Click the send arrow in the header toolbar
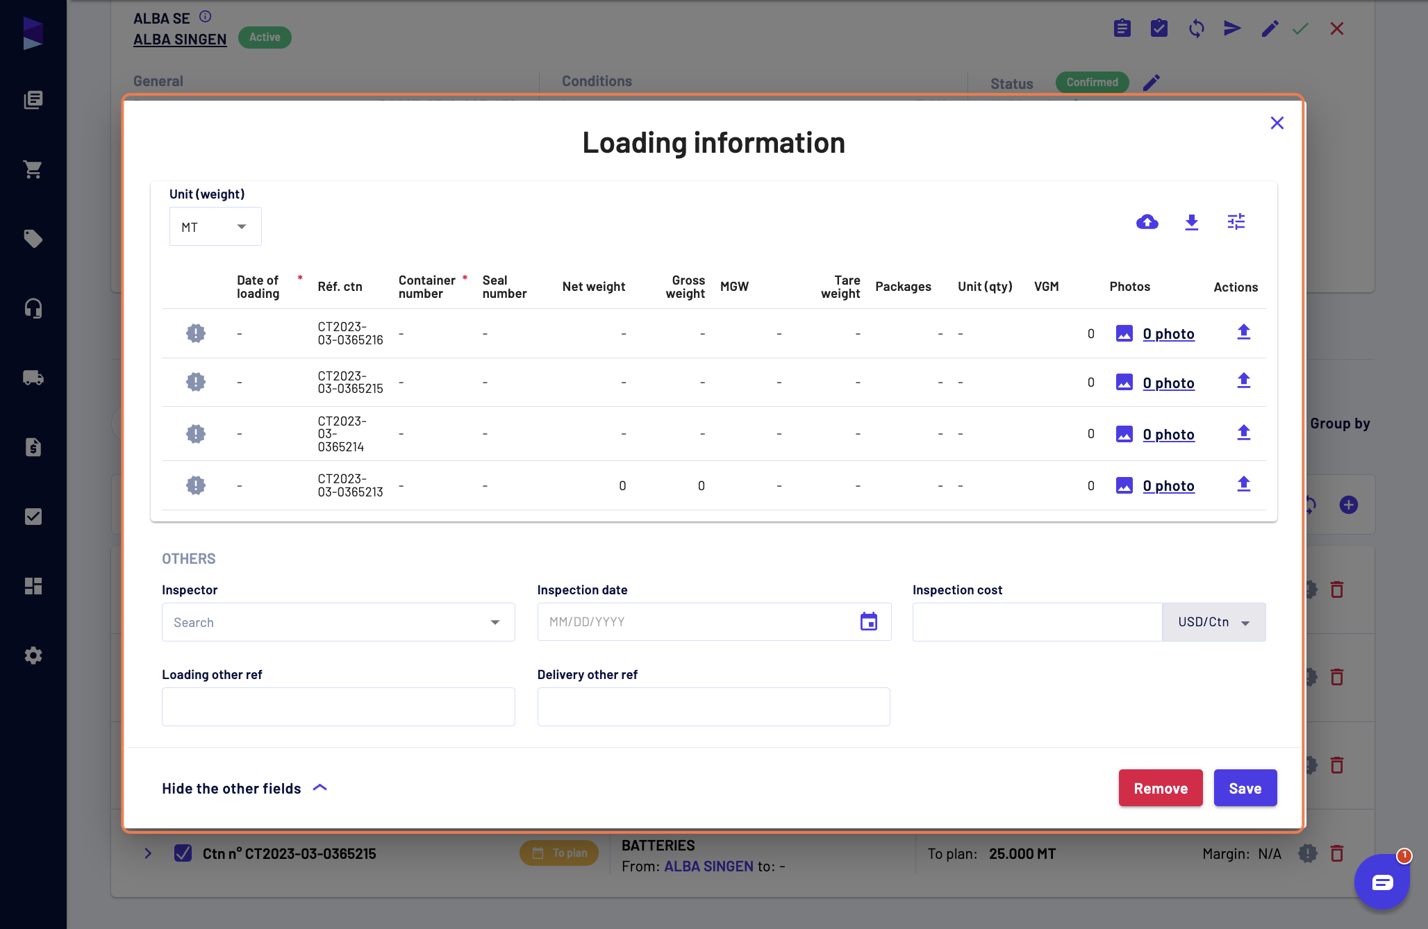 (1233, 28)
